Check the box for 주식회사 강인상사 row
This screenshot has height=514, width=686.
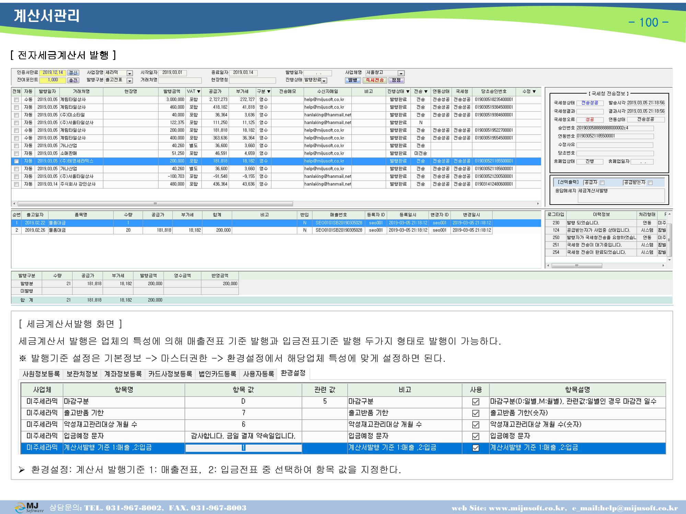click(16, 184)
